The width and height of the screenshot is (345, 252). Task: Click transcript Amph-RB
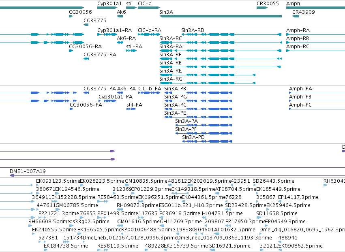pos(298,38)
